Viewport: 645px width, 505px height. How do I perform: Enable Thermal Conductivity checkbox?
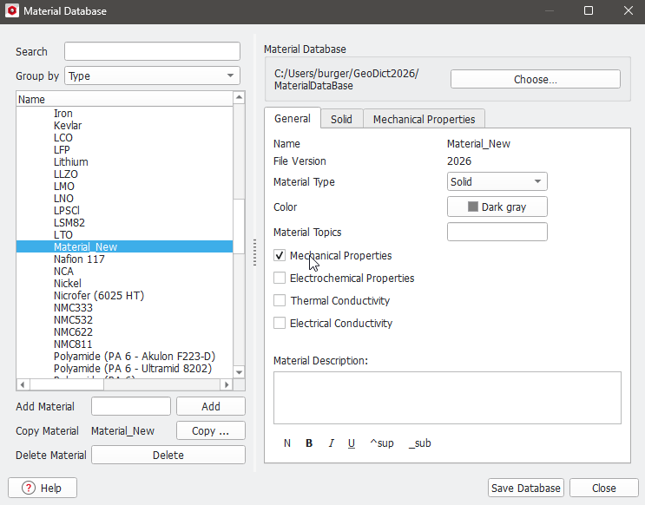click(x=280, y=300)
